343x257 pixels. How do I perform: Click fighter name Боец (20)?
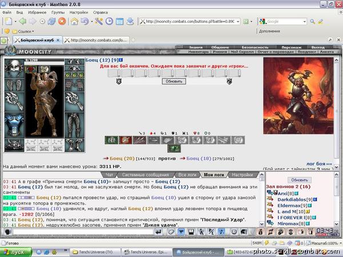tap(122, 158)
